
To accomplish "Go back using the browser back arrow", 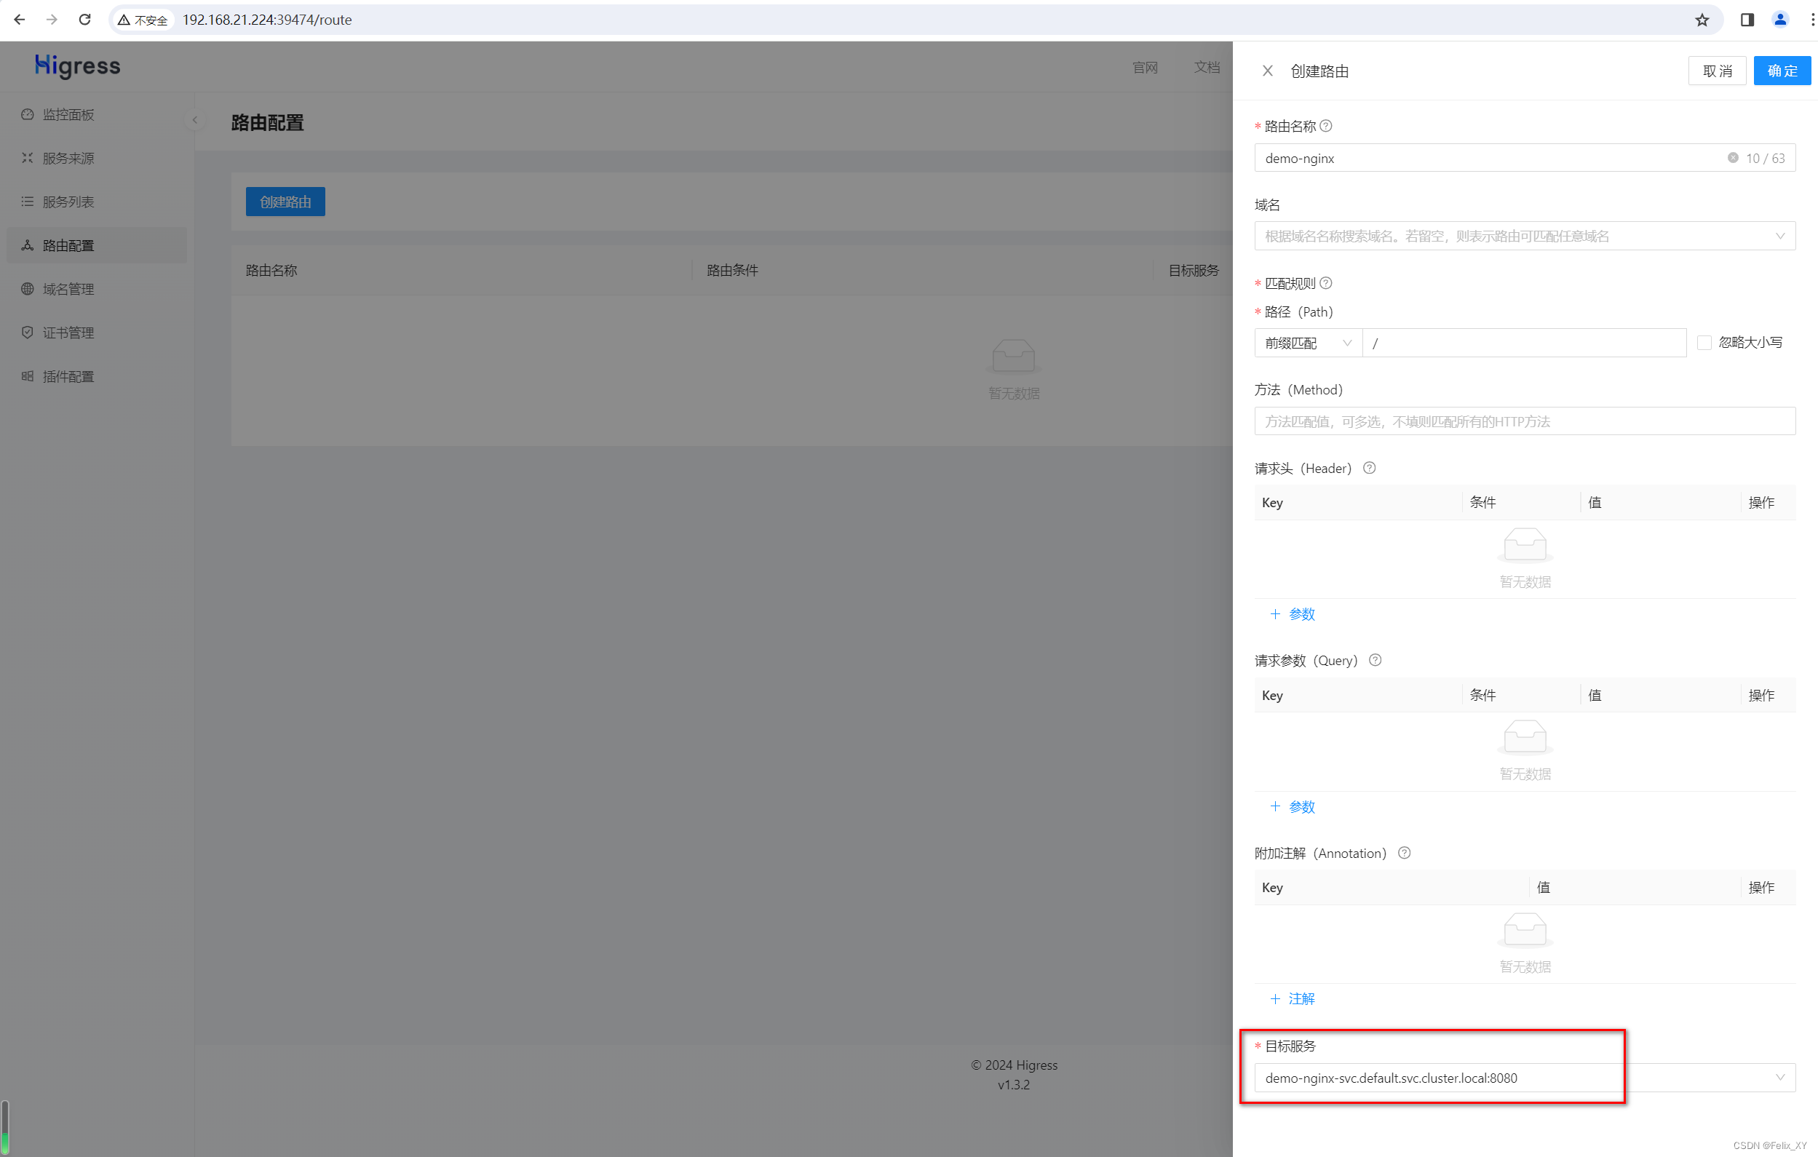I will [x=20, y=20].
